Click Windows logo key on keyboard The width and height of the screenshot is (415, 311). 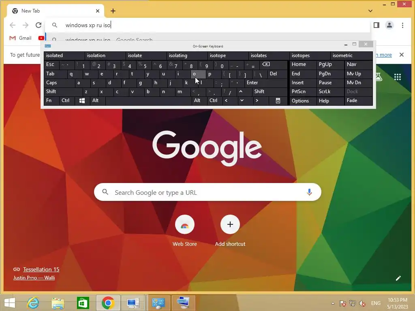point(82,101)
